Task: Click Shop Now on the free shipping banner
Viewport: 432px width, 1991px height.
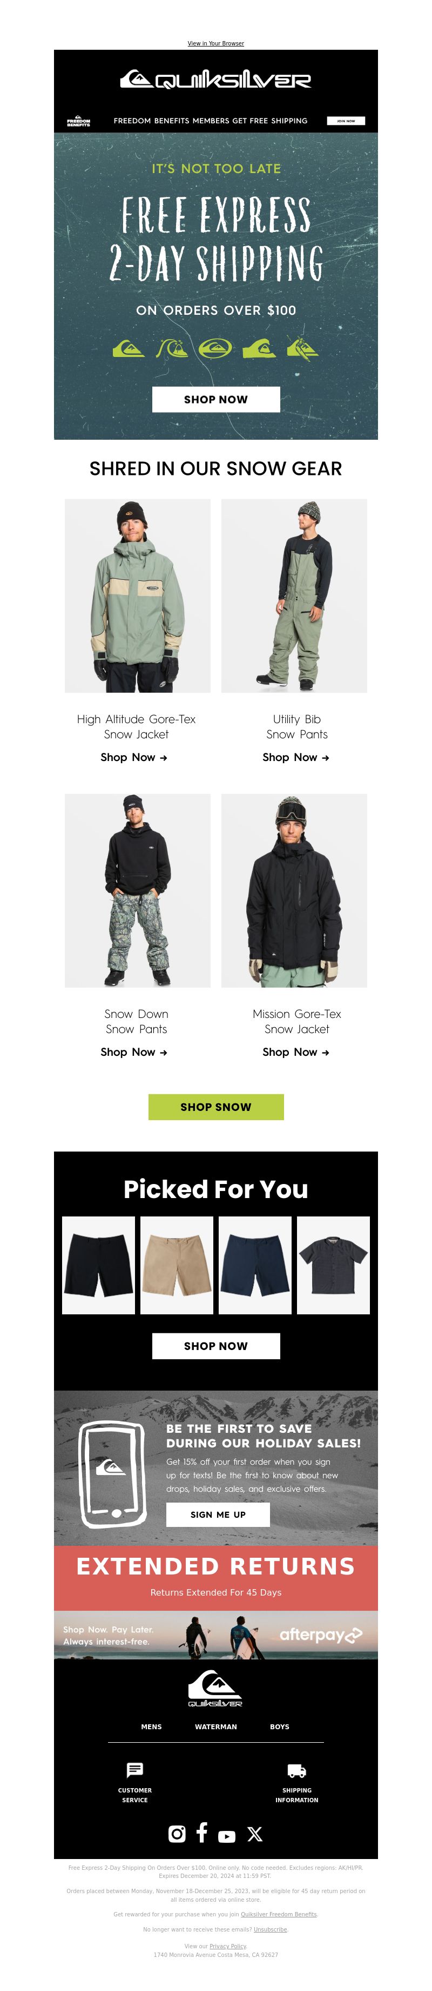Action: pos(216,400)
